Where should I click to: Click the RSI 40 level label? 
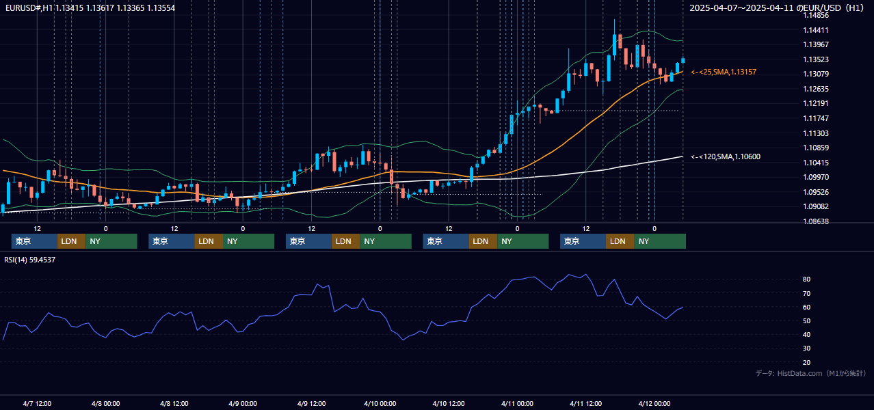click(x=807, y=335)
